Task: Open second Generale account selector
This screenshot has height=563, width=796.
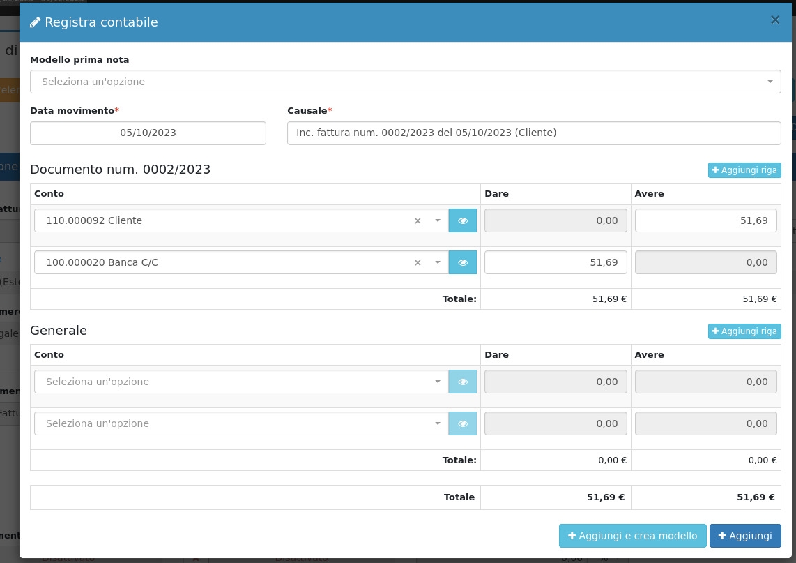Action: pos(240,423)
